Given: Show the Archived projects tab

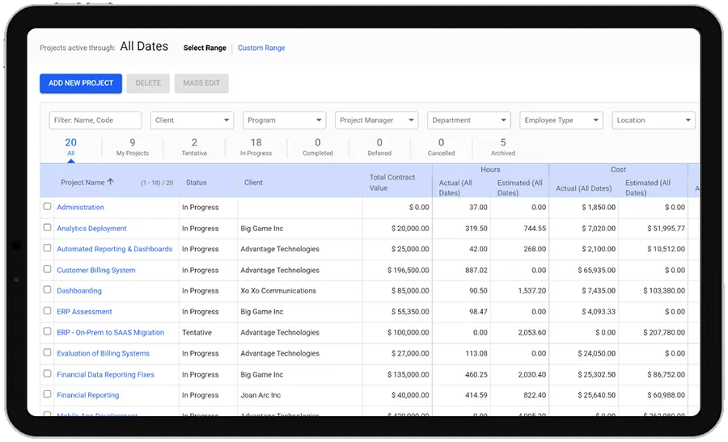Looking at the screenshot, I should [x=503, y=147].
